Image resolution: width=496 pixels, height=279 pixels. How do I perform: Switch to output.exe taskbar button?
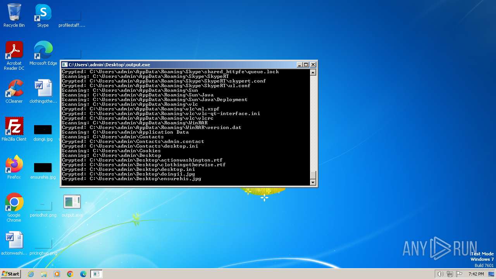pyautogui.click(x=96, y=274)
